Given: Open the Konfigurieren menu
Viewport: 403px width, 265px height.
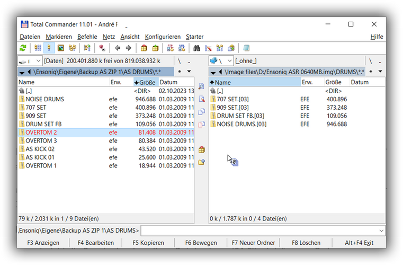Looking at the screenshot, I should 163,37.
